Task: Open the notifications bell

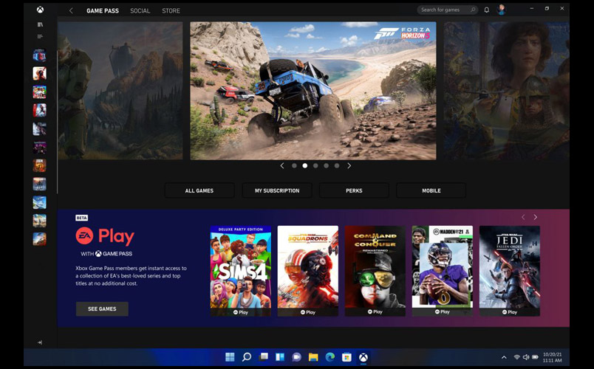Action: click(486, 10)
